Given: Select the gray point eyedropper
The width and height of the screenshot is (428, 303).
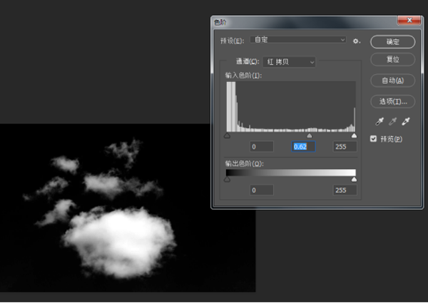Looking at the screenshot, I should [x=392, y=121].
